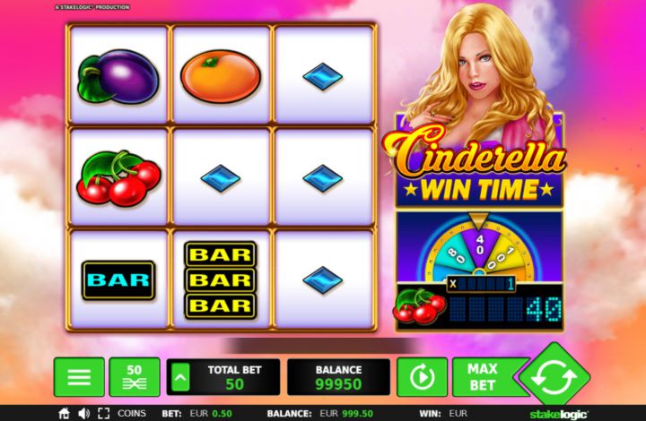This screenshot has width=646, height=421.
Task: Click the single blue BAR symbol
Action: [x=118, y=280]
